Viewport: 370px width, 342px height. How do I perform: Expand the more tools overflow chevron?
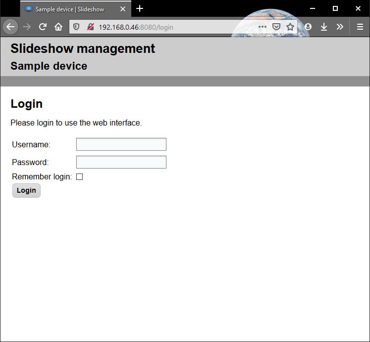[340, 27]
